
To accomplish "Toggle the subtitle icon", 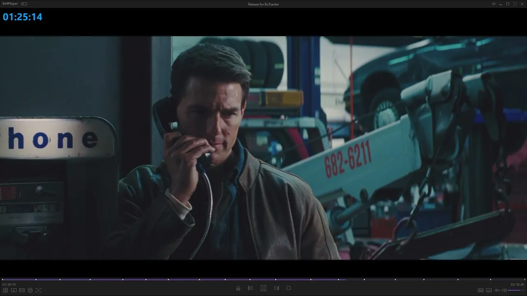I will [x=489, y=290].
